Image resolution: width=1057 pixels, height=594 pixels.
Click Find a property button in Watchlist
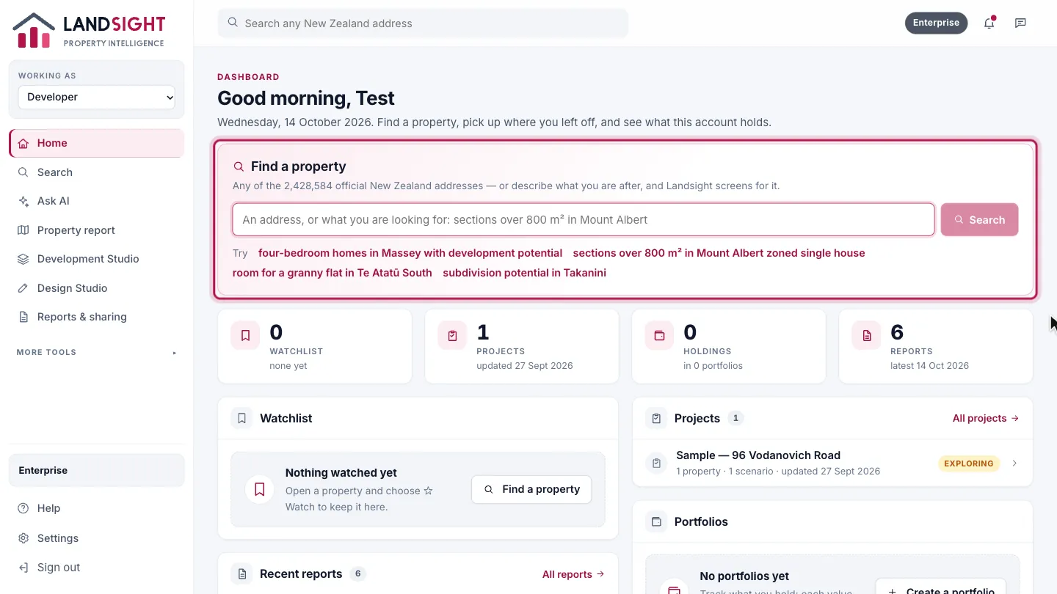pos(531,489)
